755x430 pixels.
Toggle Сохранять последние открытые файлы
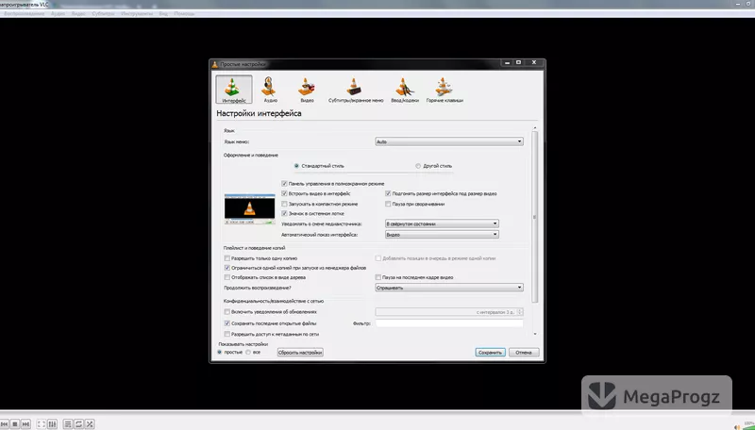point(226,323)
